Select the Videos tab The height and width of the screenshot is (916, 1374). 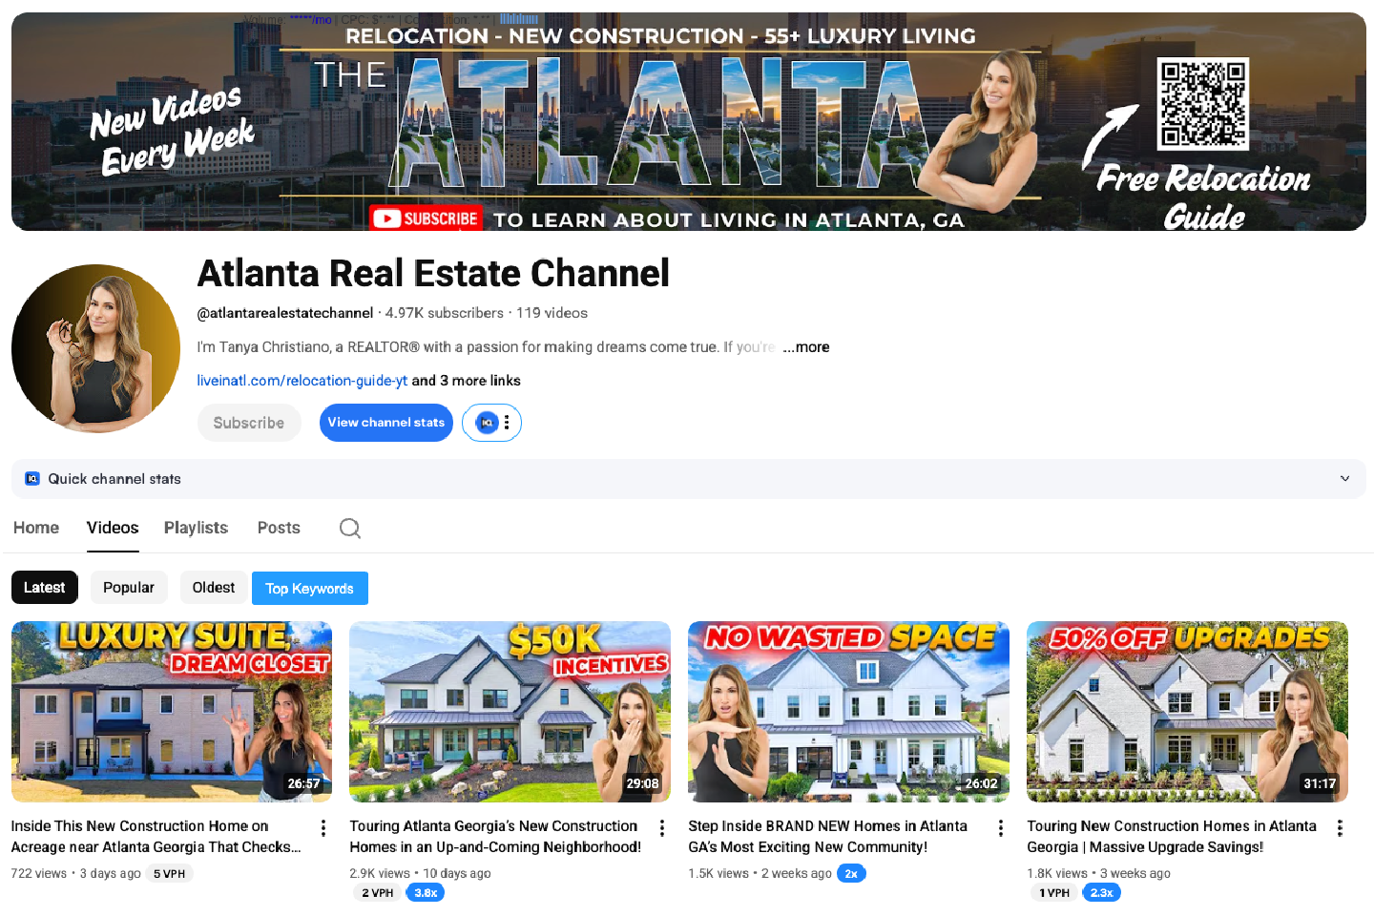(113, 528)
